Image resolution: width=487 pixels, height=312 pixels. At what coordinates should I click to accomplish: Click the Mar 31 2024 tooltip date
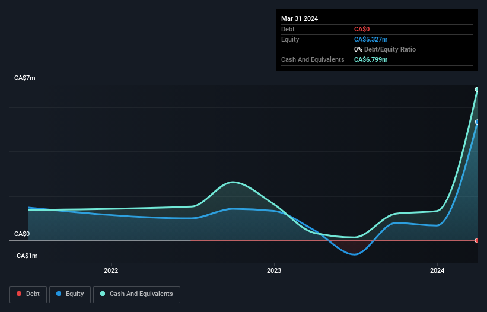coord(300,18)
